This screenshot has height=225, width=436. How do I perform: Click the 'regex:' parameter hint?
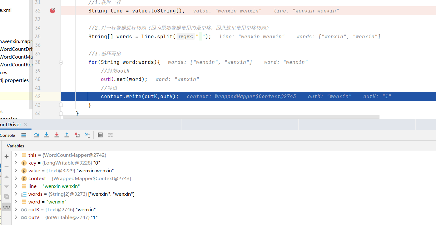[186, 36]
